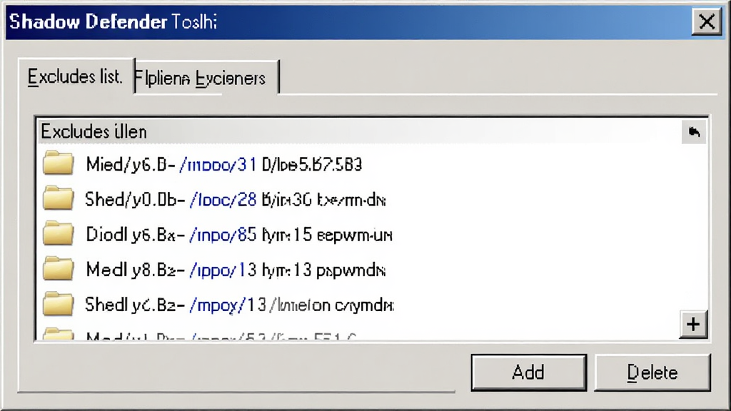
Task: Click folder icon of Diodl y6.Bx- entry
Action: click(59, 233)
